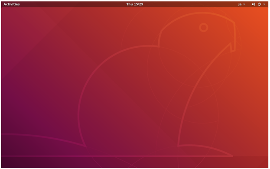Click the beaver's eye on the wallpaper
The image size is (270, 169).
[204, 28]
